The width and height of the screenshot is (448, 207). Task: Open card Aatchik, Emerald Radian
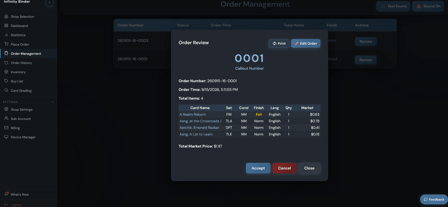pyautogui.click(x=199, y=128)
